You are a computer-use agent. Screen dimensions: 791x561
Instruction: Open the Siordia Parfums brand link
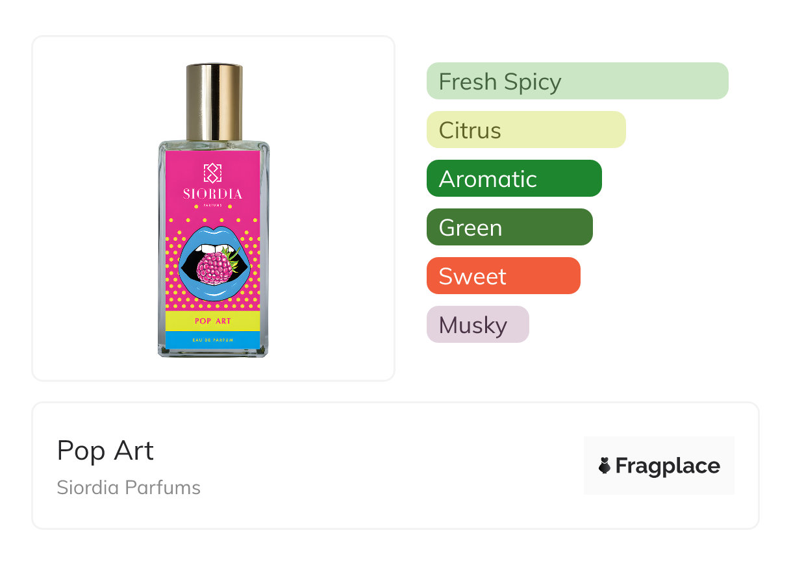(129, 488)
